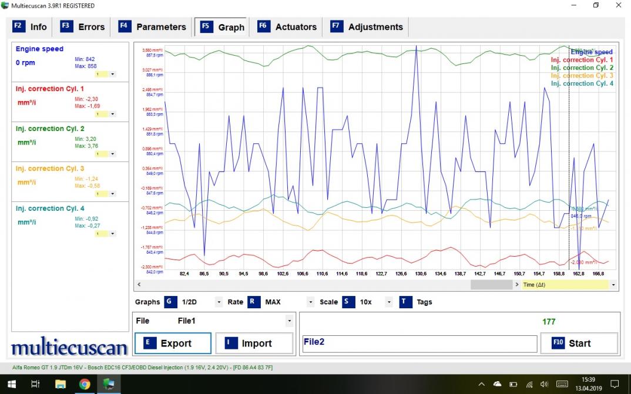Expand the Graphs 1/2D dropdown
Screen dimensions: 631x394
coord(219,302)
